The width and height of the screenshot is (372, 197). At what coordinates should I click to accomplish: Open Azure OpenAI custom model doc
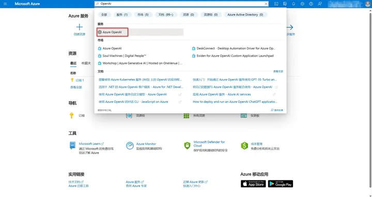tap(133, 94)
